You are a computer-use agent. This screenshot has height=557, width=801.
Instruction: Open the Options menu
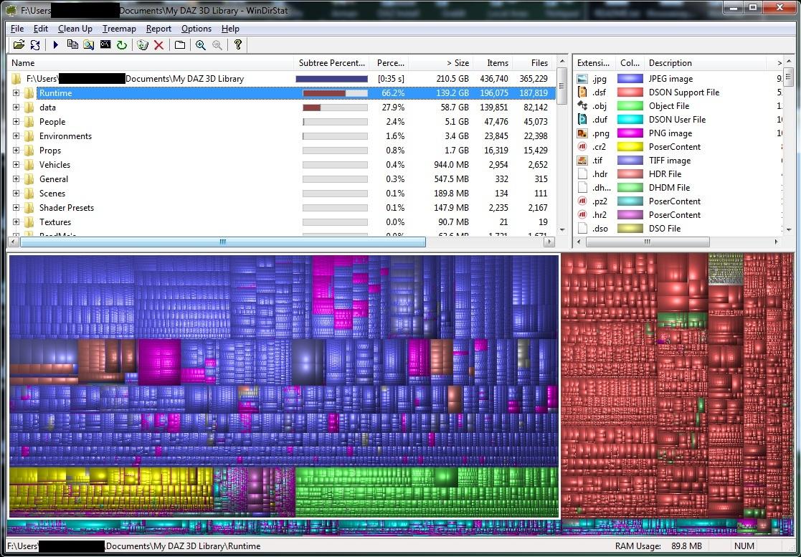tap(196, 29)
